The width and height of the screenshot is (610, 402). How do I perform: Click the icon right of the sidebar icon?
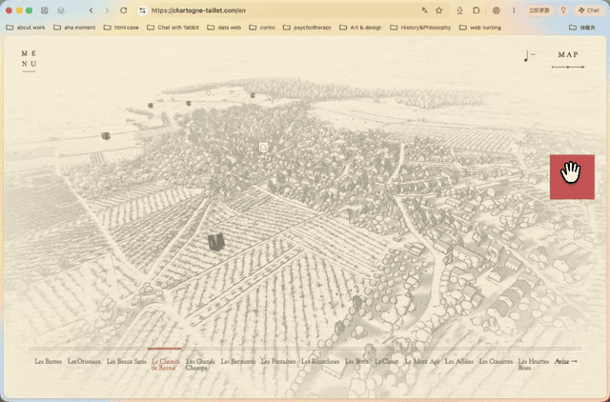click(61, 10)
